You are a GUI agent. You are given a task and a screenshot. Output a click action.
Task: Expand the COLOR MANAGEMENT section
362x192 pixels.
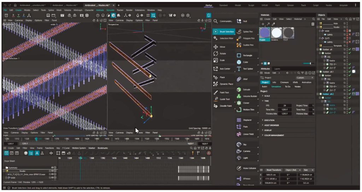tap(273, 135)
